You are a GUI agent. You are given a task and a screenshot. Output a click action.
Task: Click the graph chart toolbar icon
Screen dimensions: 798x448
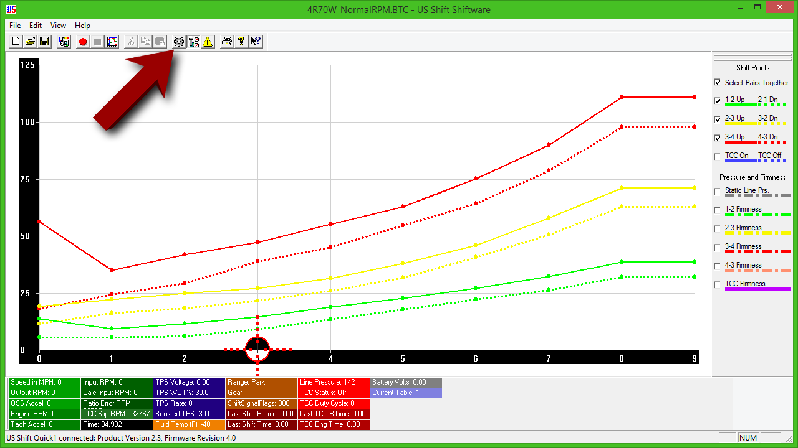(x=112, y=42)
